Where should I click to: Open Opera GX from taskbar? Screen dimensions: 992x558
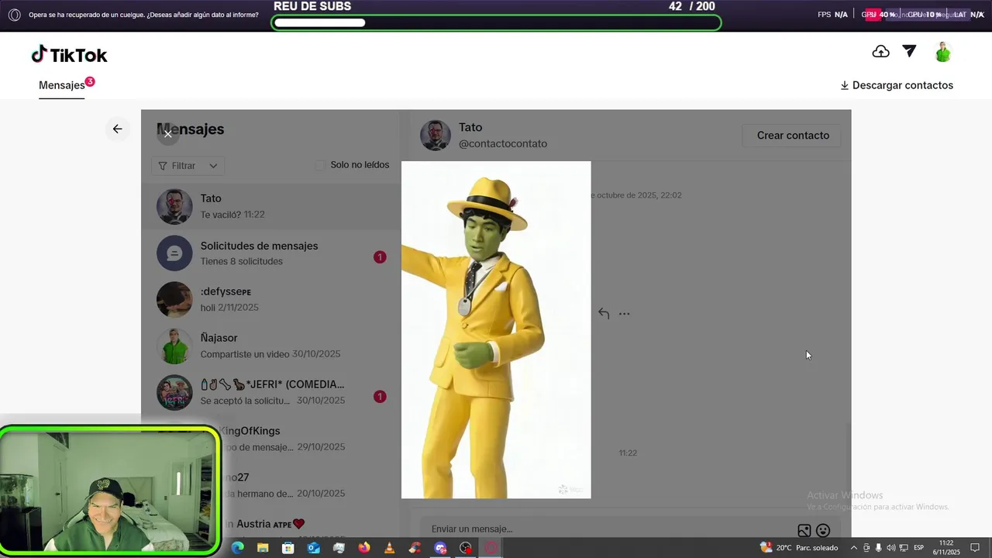pos(491,548)
